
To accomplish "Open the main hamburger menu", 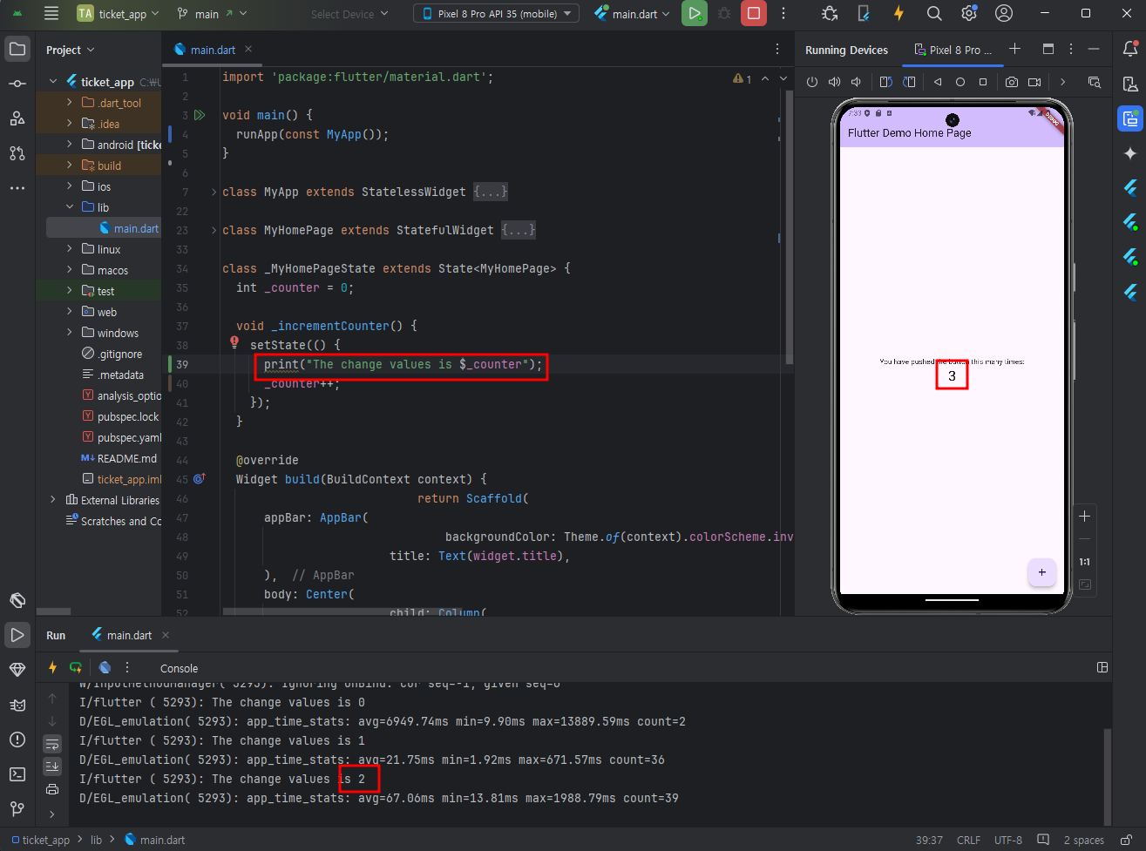I will (51, 13).
